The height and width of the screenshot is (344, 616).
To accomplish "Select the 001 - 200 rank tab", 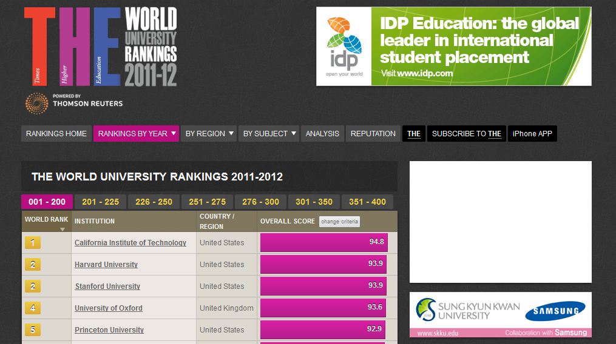I will 47,202.
